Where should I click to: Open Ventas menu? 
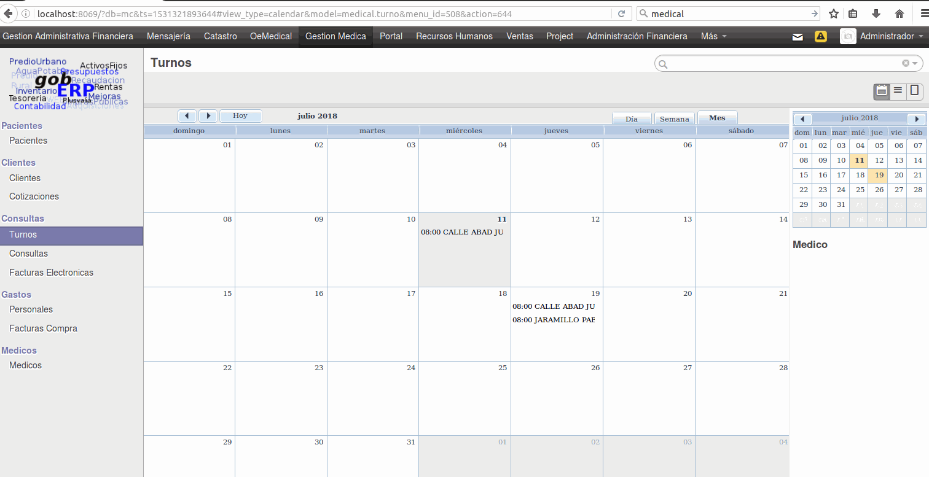click(x=520, y=36)
